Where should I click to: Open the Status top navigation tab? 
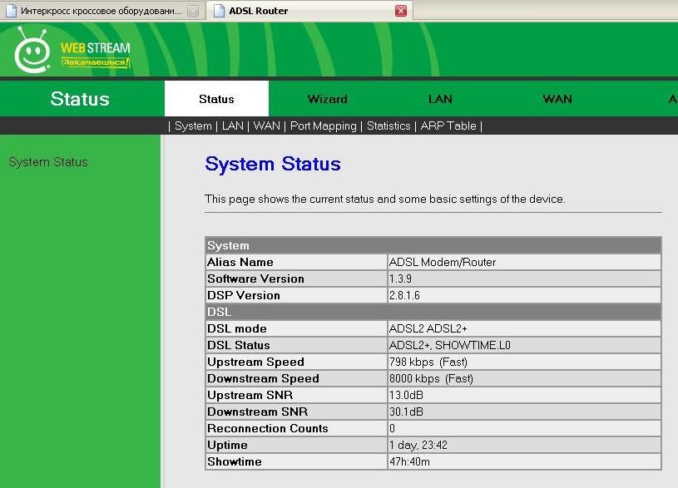pos(216,99)
